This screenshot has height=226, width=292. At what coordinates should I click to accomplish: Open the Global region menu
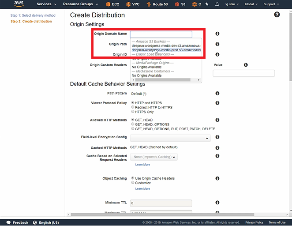pos(251,4)
